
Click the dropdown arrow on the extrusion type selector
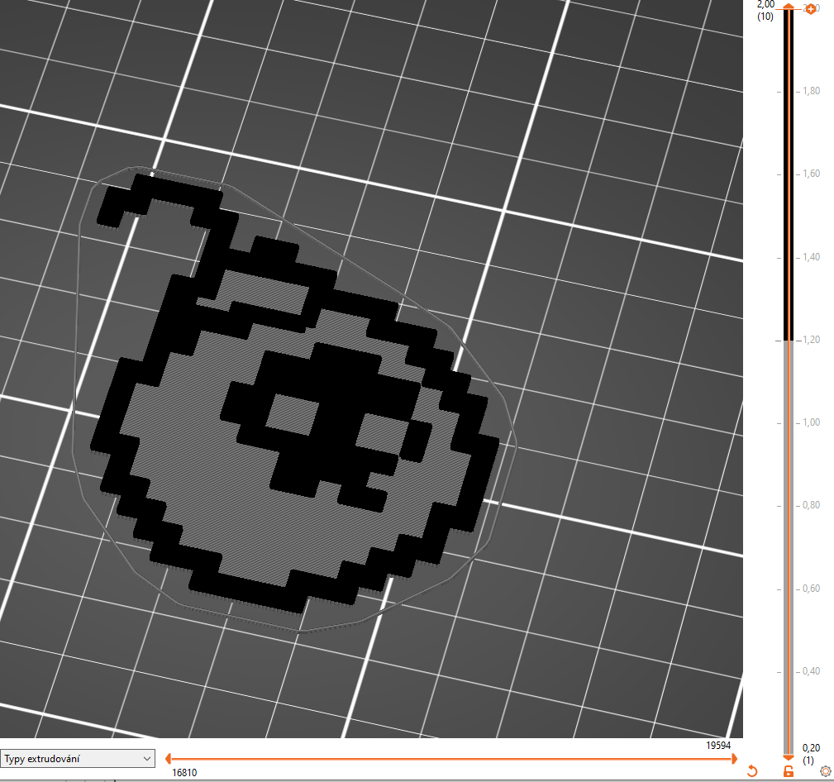coord(147,758)
